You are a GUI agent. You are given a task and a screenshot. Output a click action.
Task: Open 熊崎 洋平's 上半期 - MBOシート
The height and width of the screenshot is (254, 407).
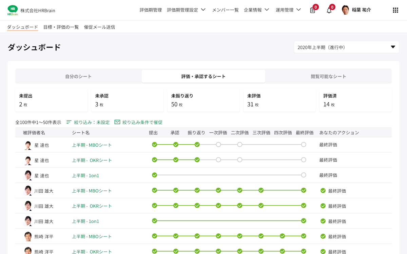coord(92,236)
